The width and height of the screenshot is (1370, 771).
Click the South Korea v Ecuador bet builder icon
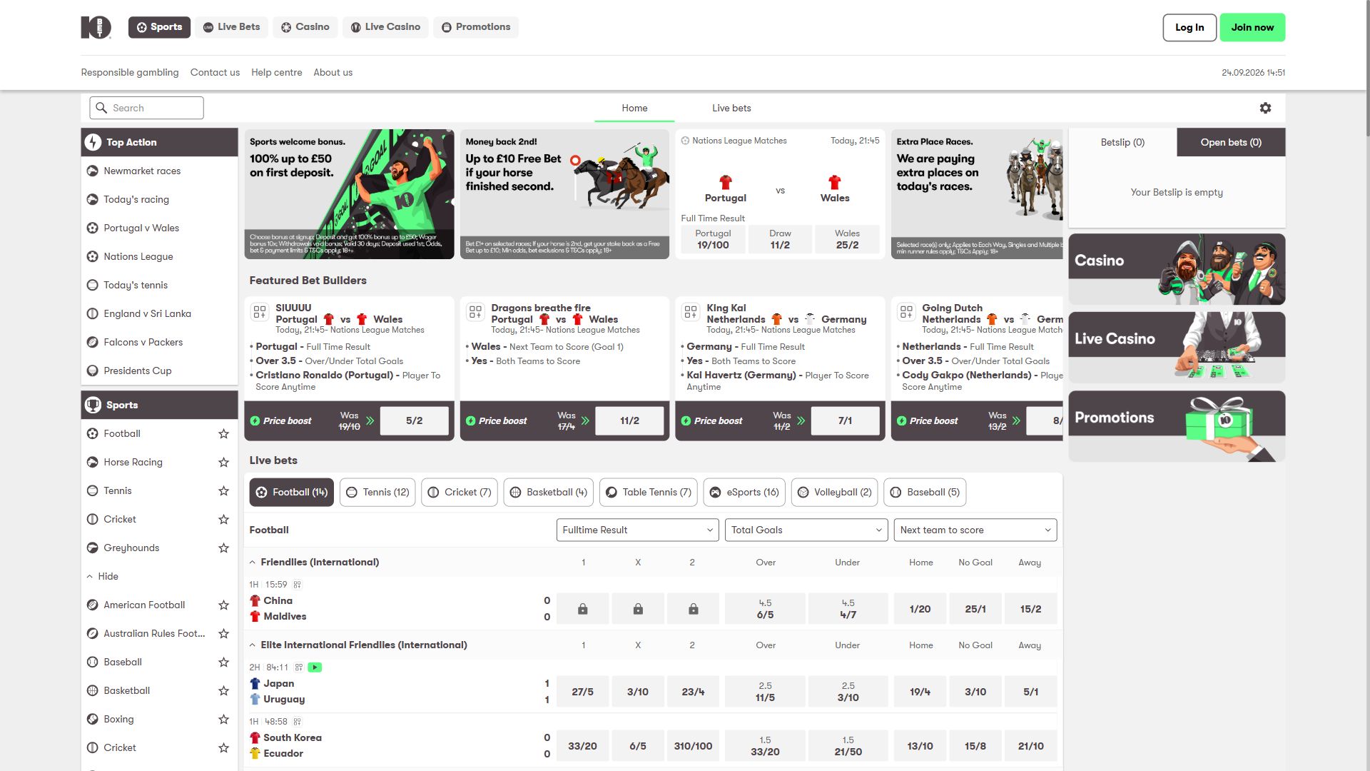(298, 722)
